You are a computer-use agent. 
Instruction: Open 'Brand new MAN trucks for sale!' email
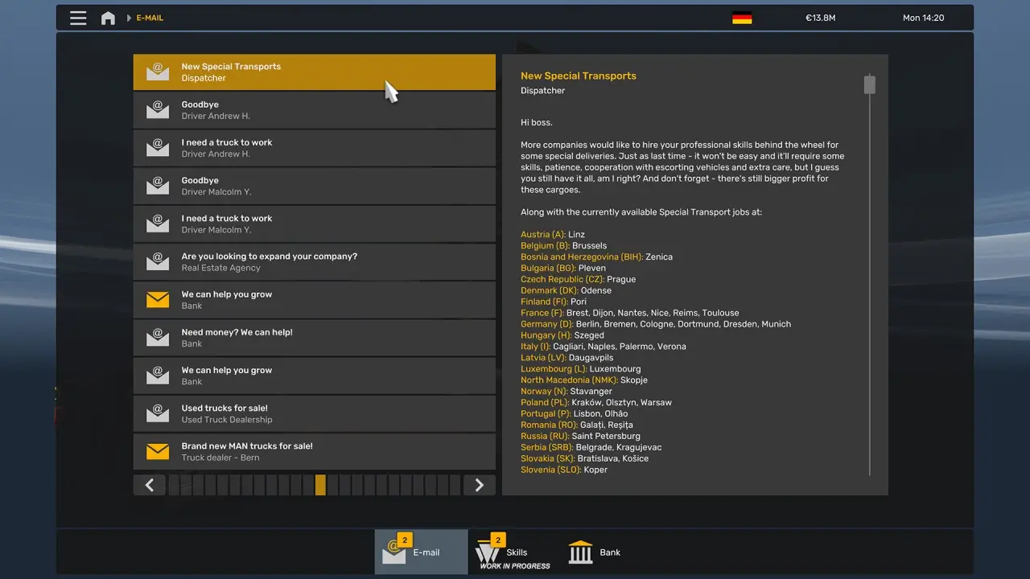pos(315,452)
